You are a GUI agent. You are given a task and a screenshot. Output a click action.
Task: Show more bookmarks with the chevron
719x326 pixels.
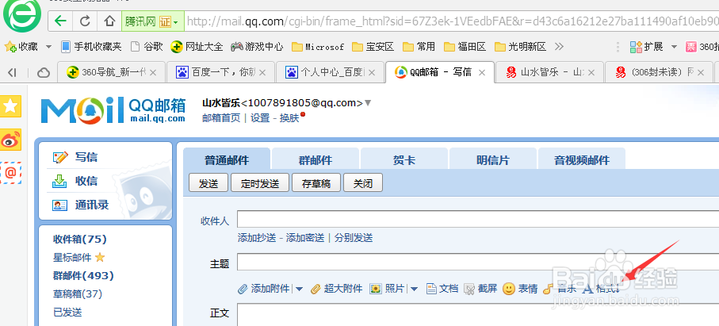(559, 46)
